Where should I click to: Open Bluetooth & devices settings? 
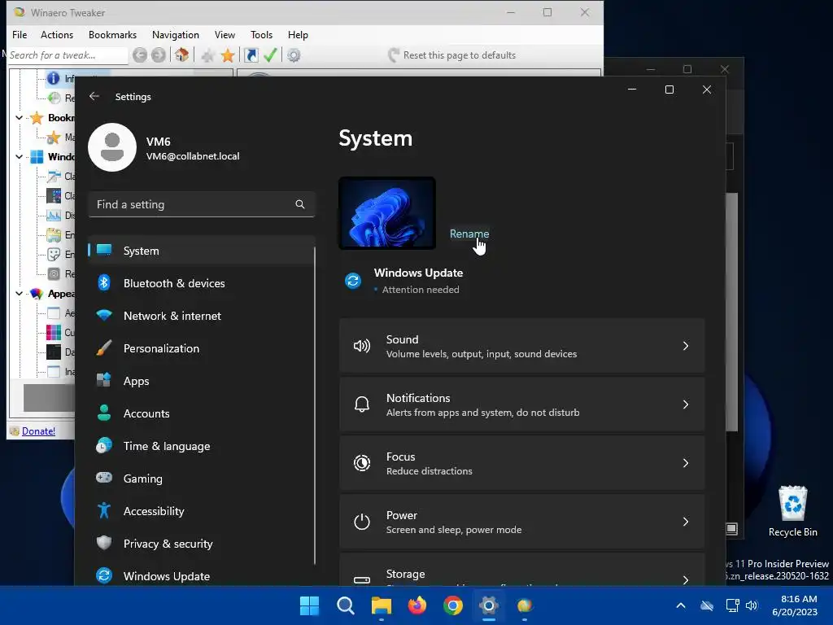point(202,283)
